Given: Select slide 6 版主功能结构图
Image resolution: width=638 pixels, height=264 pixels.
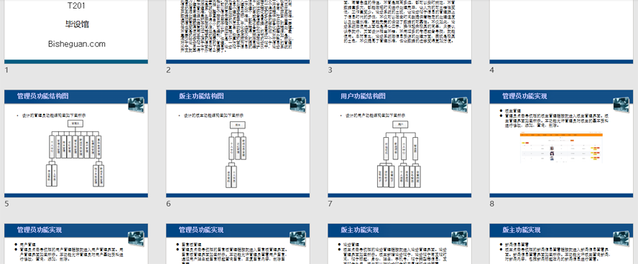Looking at the screenshot, I should click(238, 143).
